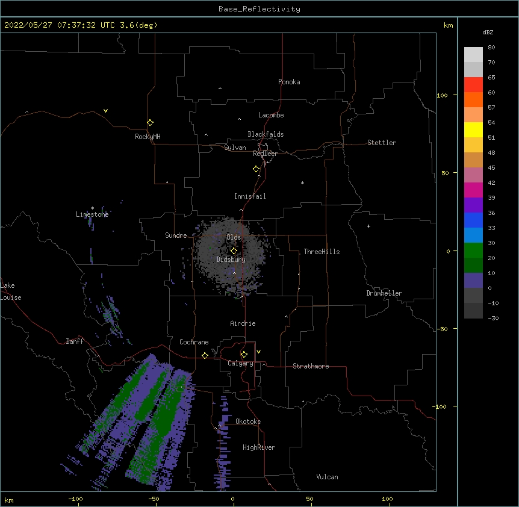This screenshot has height=507, width=519.
Task: Click the blue 36 dBZ legend swatch
Action: [473, 220]
